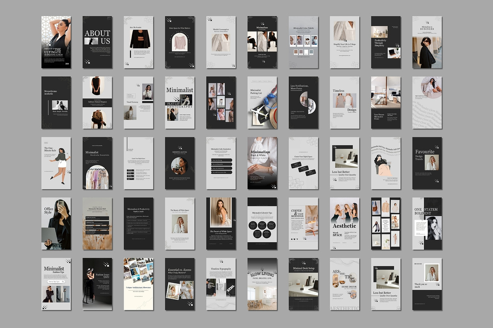493x328 pixels.
Task: Open the 'Coffee & Calm Mornings' template
Action: 303,223
